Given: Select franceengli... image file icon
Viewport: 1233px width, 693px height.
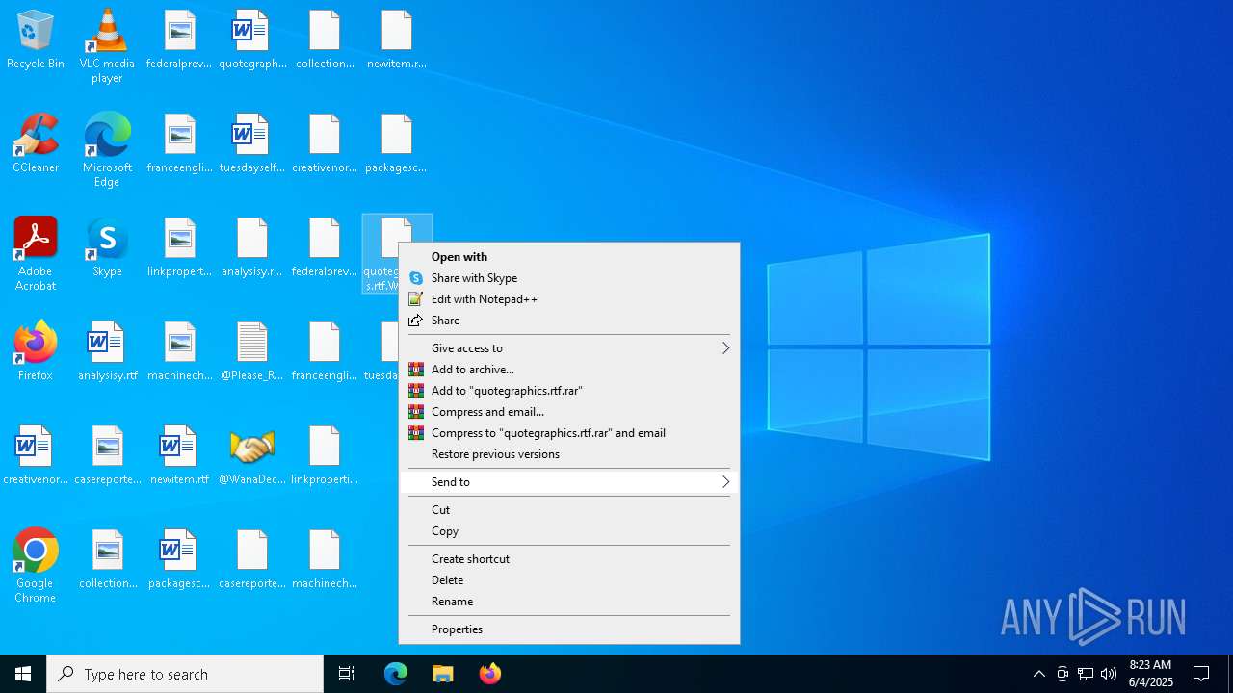Looking at the screenshot, I should coord(180,143).
